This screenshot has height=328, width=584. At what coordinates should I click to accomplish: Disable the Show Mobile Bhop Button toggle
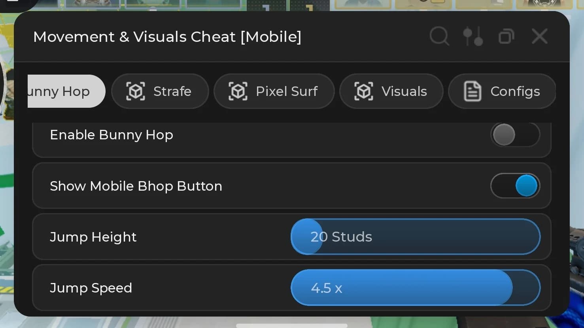[515, 186]
